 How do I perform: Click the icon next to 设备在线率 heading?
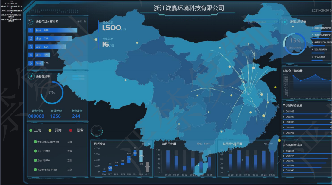click(31, 76)
